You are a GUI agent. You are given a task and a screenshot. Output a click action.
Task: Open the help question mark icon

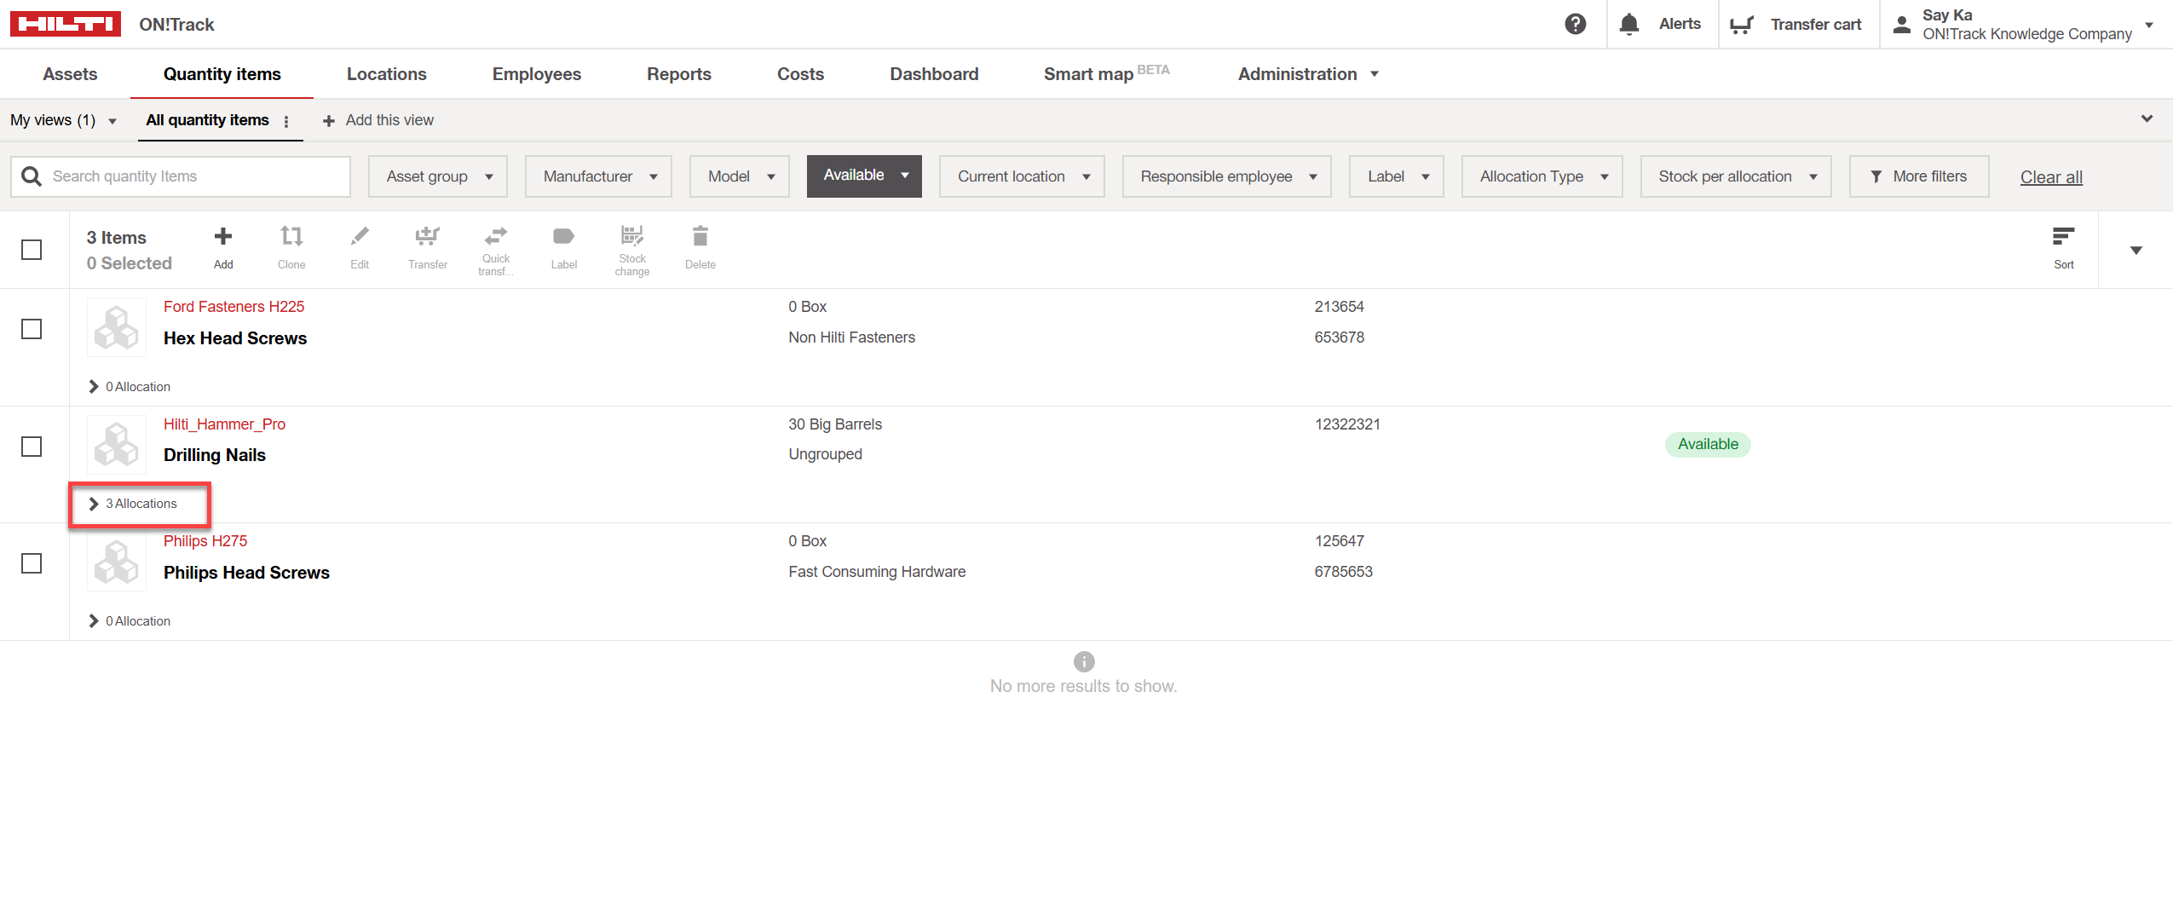coord(1575,24)
